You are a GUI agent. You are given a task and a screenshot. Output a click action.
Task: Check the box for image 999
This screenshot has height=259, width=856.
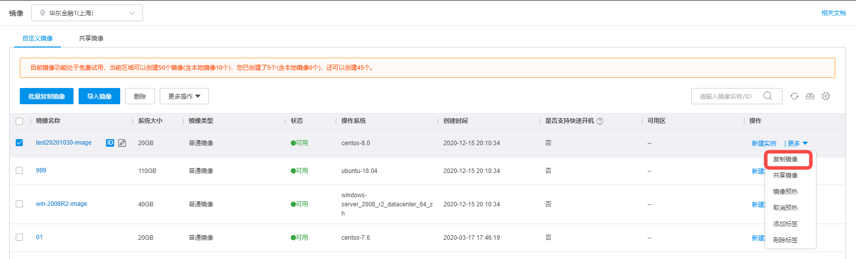[19, 170]
